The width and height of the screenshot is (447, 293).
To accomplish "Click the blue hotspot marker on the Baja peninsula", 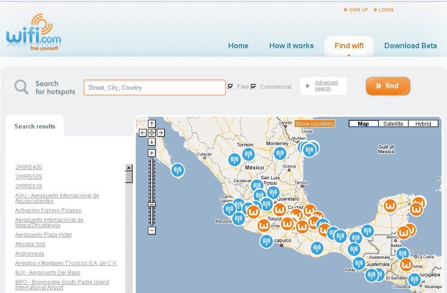I will pyautogui.click(x=178, y=170).
